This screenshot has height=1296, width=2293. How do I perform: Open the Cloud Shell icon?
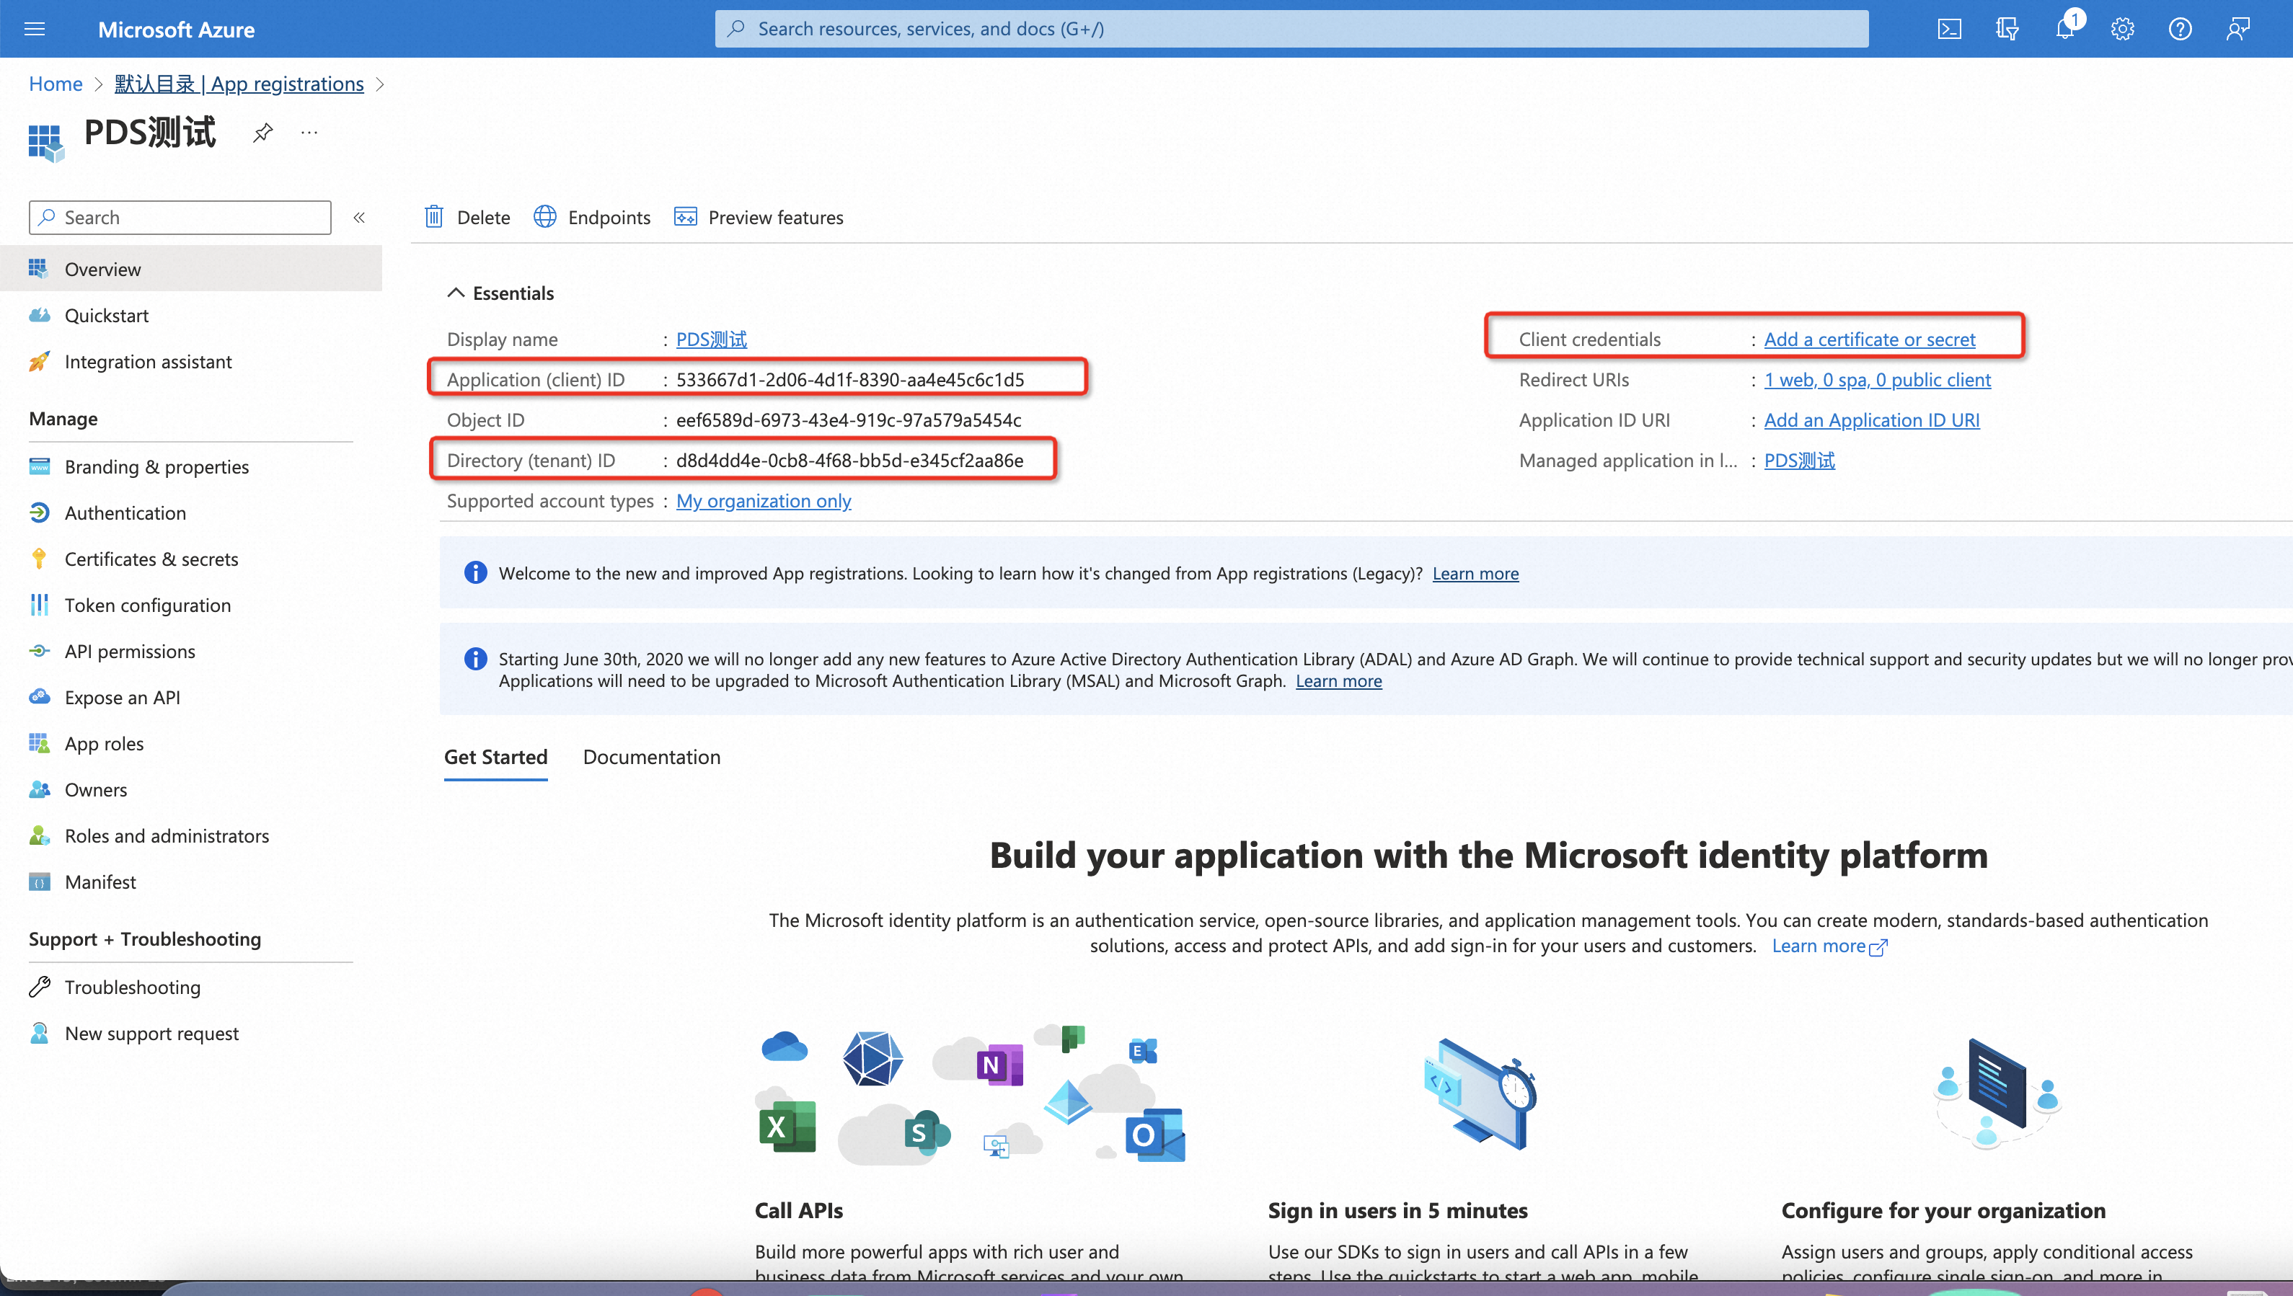click(x=1949, y=30)
